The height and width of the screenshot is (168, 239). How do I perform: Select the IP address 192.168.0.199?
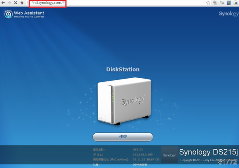click(143, 154)
